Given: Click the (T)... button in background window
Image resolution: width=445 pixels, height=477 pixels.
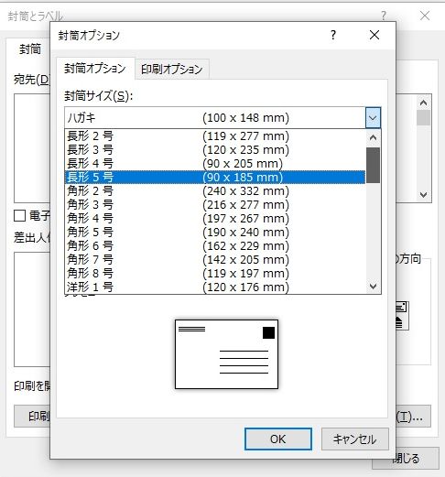Looking at the screenshot, I should (x=414, y=416).
